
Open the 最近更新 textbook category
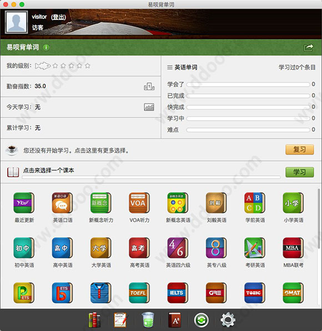click(x=24, y=202)
